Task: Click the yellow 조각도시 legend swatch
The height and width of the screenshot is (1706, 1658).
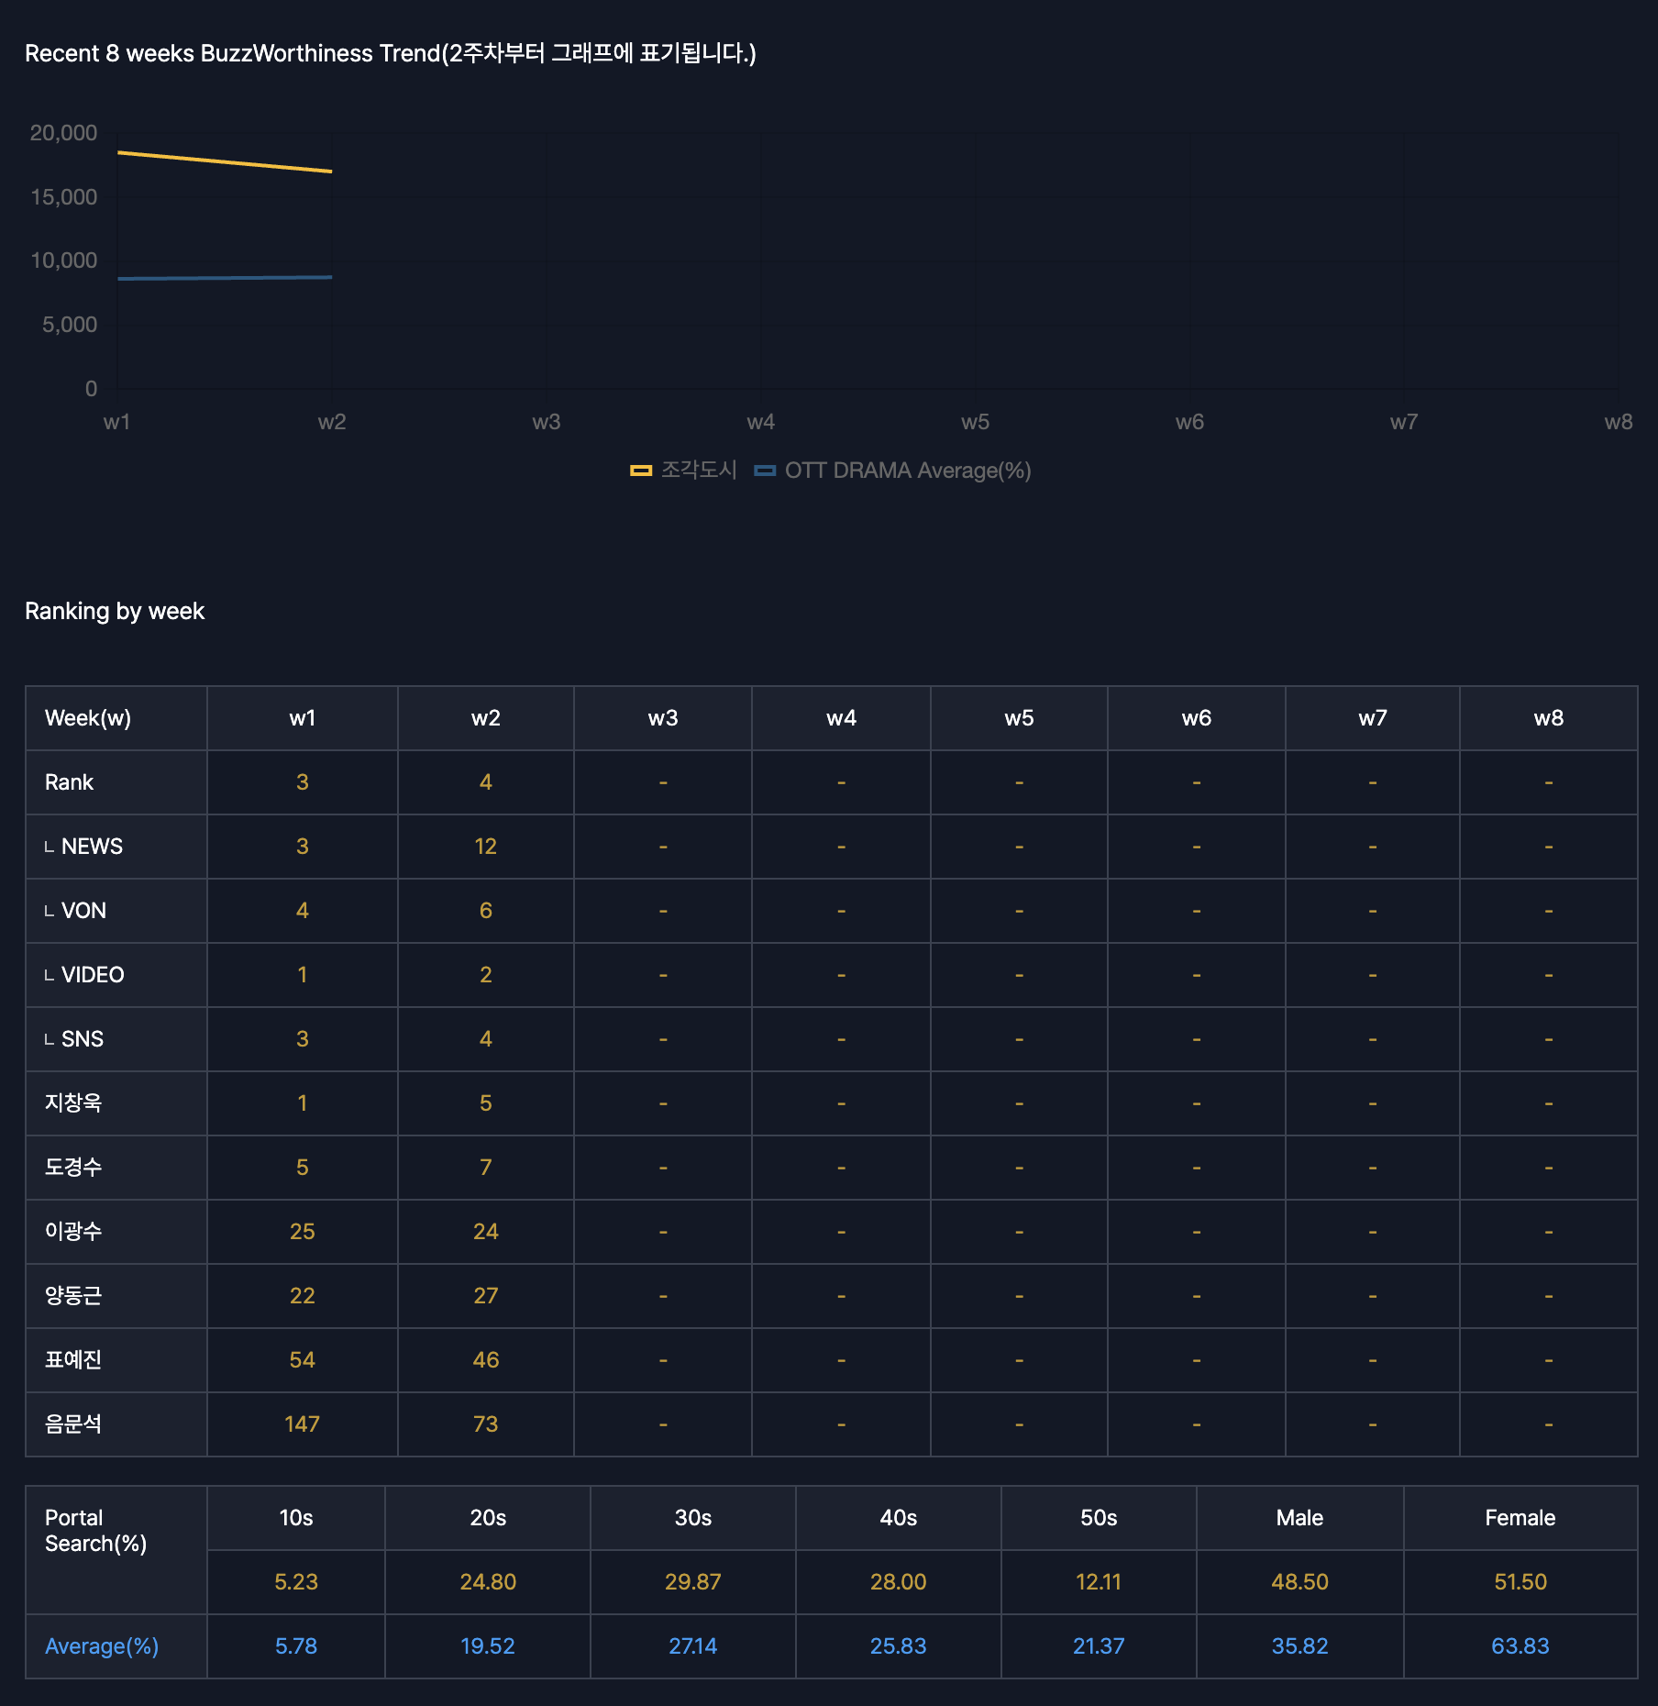Action: tap(640, 471)
